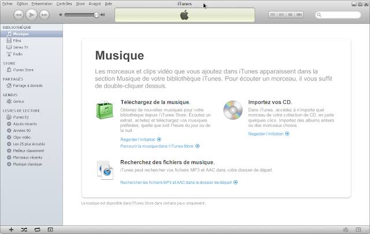Switch to album list view
Viewport: 370px width, 234px height.
[x=282, y=15]
